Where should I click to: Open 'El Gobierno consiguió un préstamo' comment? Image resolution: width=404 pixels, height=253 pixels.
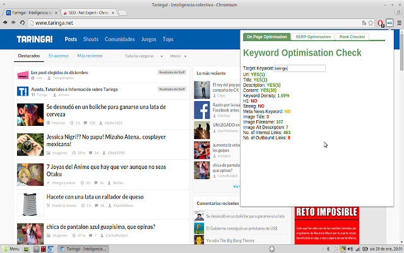242,228
